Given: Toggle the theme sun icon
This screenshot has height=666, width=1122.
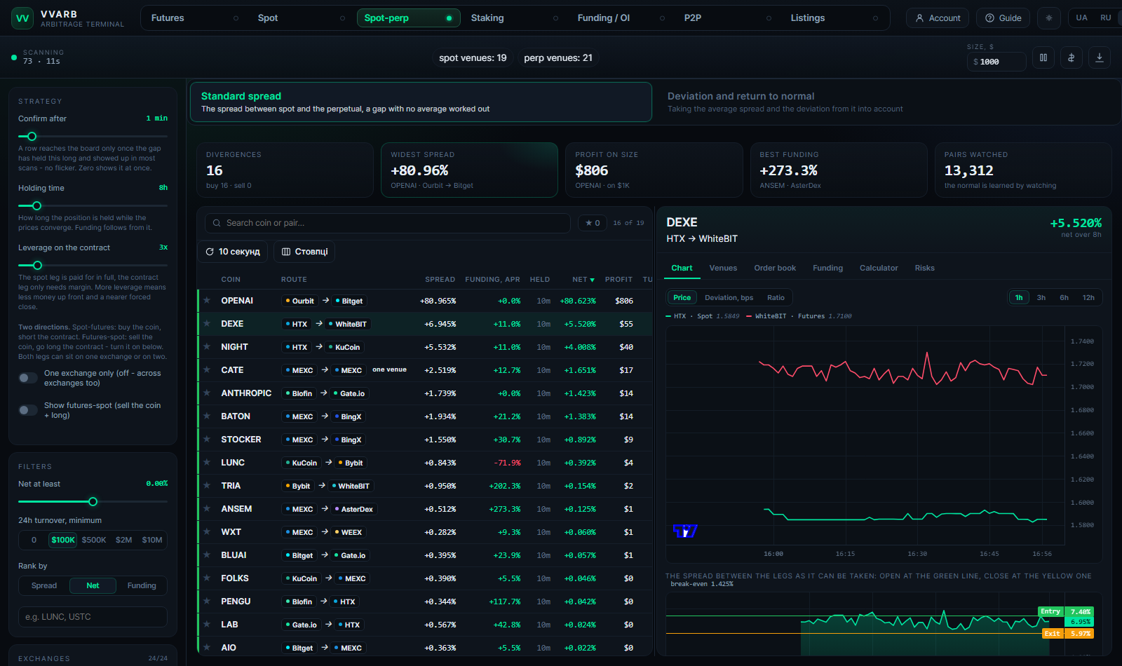Looking at the screenshot, I should tap(1049, 18).
